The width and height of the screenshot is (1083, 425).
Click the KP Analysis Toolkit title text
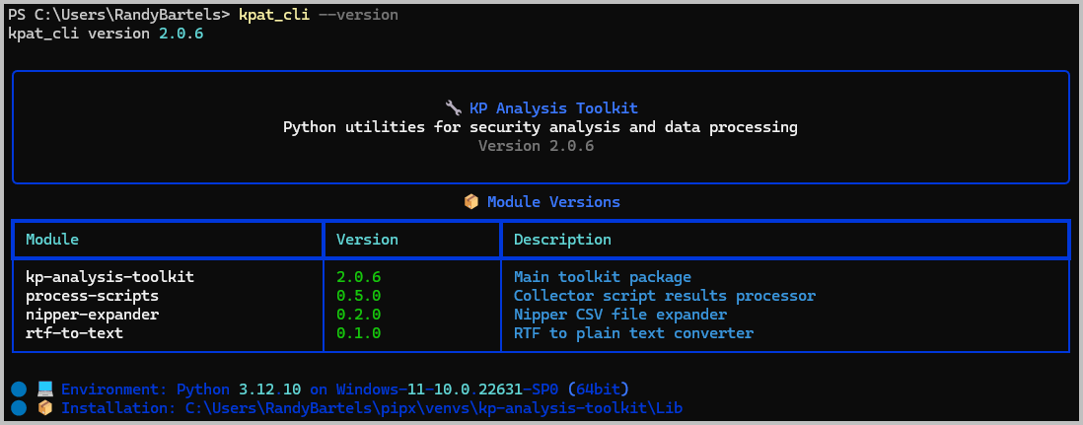click(x=553, y=108)
